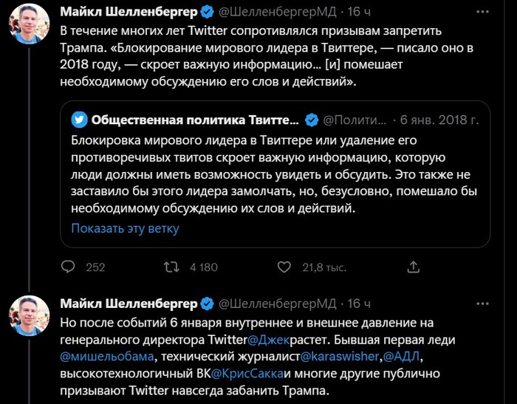Open quoted tweet by Общественная политика Твиттера
517x404 pixels.
tap(273, 174)
